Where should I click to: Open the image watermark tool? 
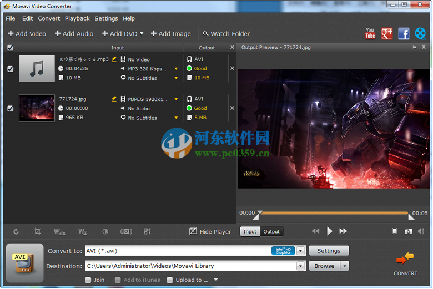(83, 231)
